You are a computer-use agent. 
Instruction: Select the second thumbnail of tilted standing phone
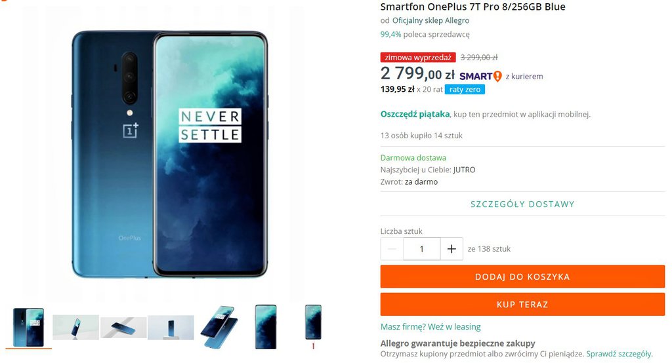(x=75, y=327)
